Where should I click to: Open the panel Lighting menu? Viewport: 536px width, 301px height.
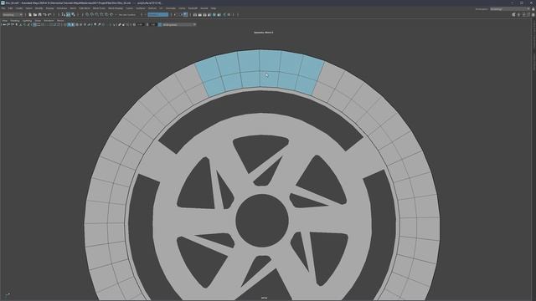27,20
